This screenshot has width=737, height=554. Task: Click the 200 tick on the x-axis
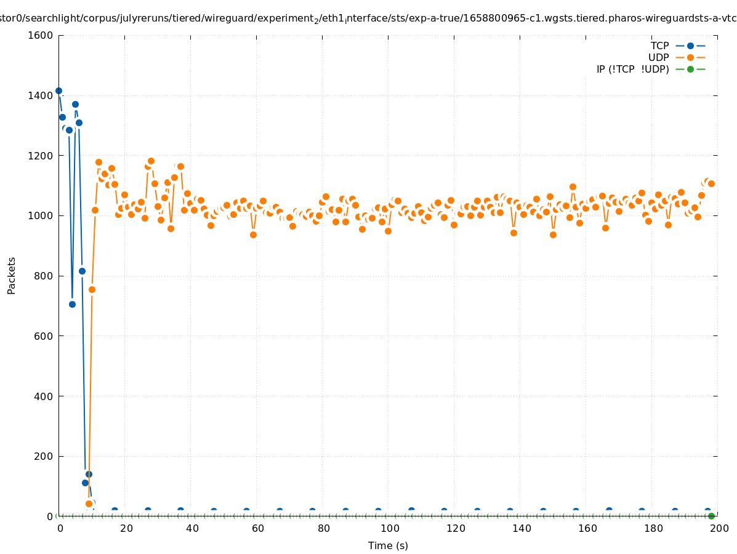pyautogui.click(x=719, y=528)
